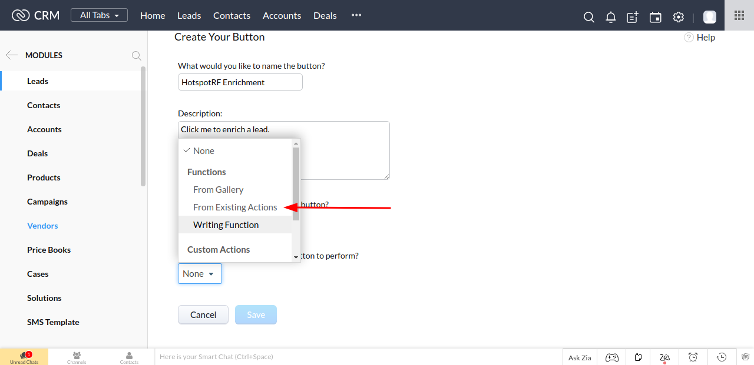The image size is (754, 365).
Task: Open the reminders alarm clock icon
Action: tap(693, 357)
